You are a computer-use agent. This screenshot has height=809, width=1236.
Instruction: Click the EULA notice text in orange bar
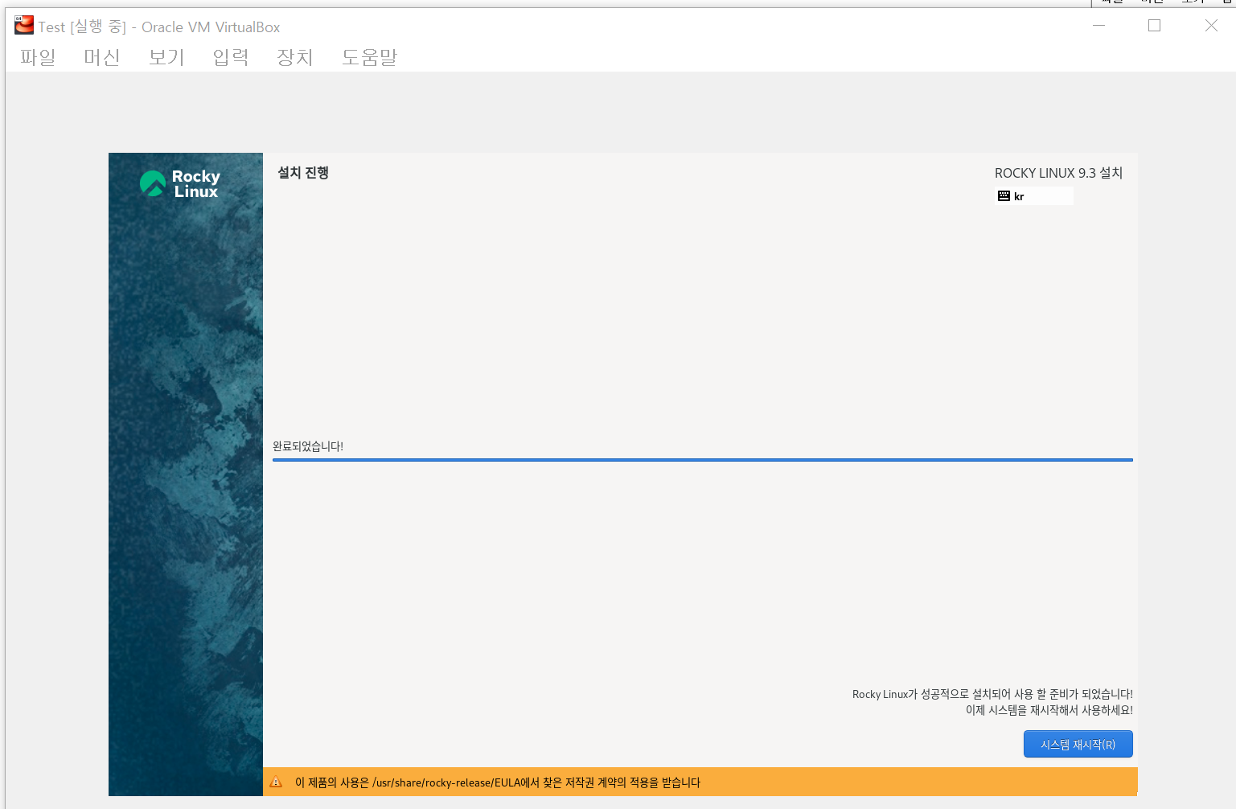[x=498, y=782]
